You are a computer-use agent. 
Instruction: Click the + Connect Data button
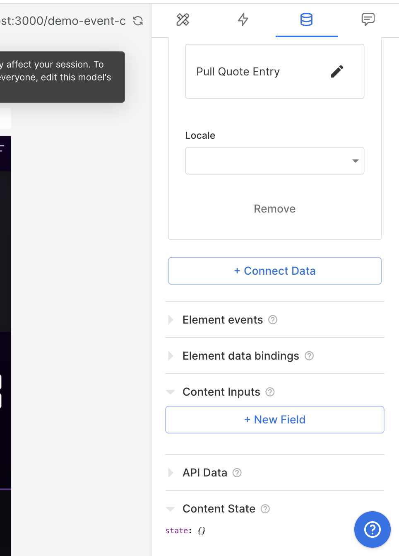[274, 271]
